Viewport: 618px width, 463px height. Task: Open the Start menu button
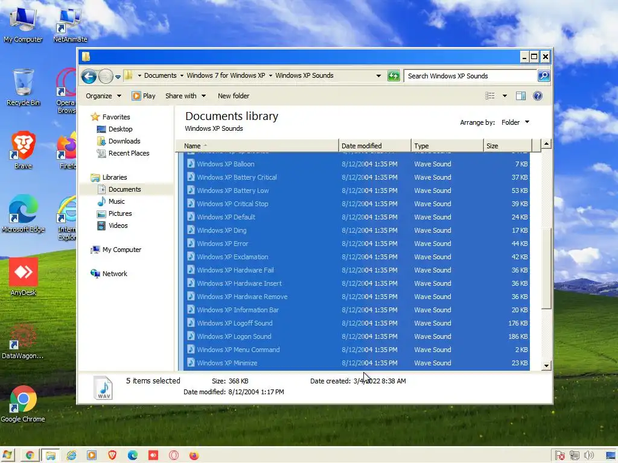7,455
